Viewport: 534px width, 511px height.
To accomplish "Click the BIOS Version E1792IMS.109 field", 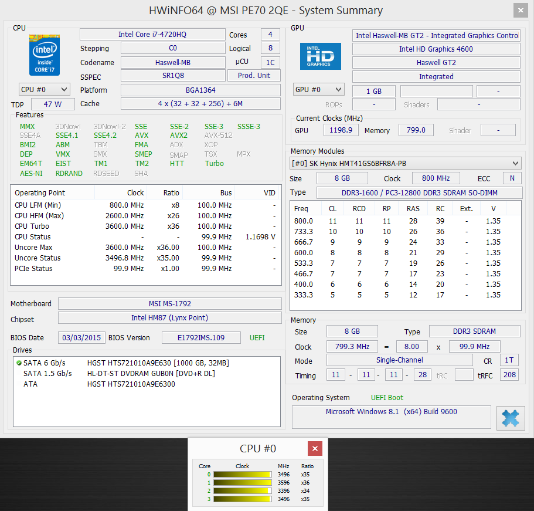I will 201,337.
